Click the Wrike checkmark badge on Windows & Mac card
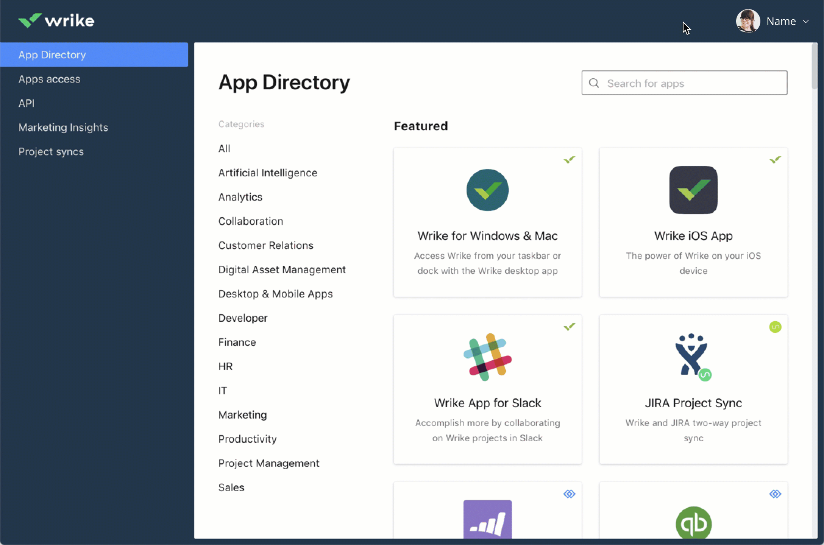The image size is (824, 545). (569, 159)
